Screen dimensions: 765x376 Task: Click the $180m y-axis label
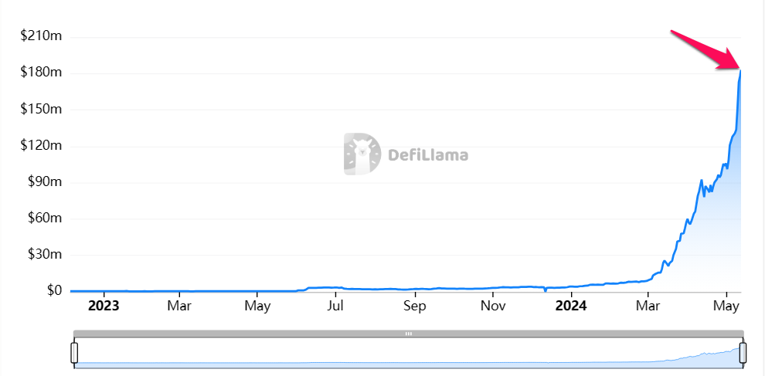point(41,73)
